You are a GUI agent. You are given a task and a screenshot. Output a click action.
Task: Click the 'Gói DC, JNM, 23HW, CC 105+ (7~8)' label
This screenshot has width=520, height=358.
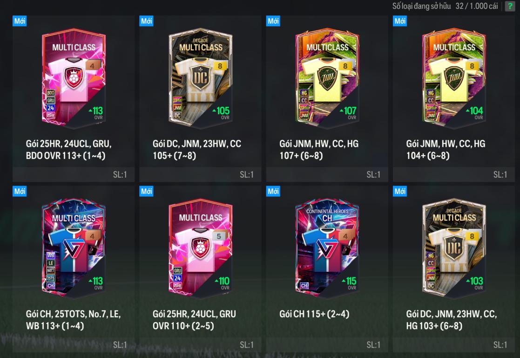pos(197,150)
